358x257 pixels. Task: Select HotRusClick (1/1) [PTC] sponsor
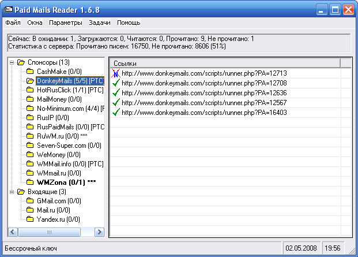click(x=70, y=90)
